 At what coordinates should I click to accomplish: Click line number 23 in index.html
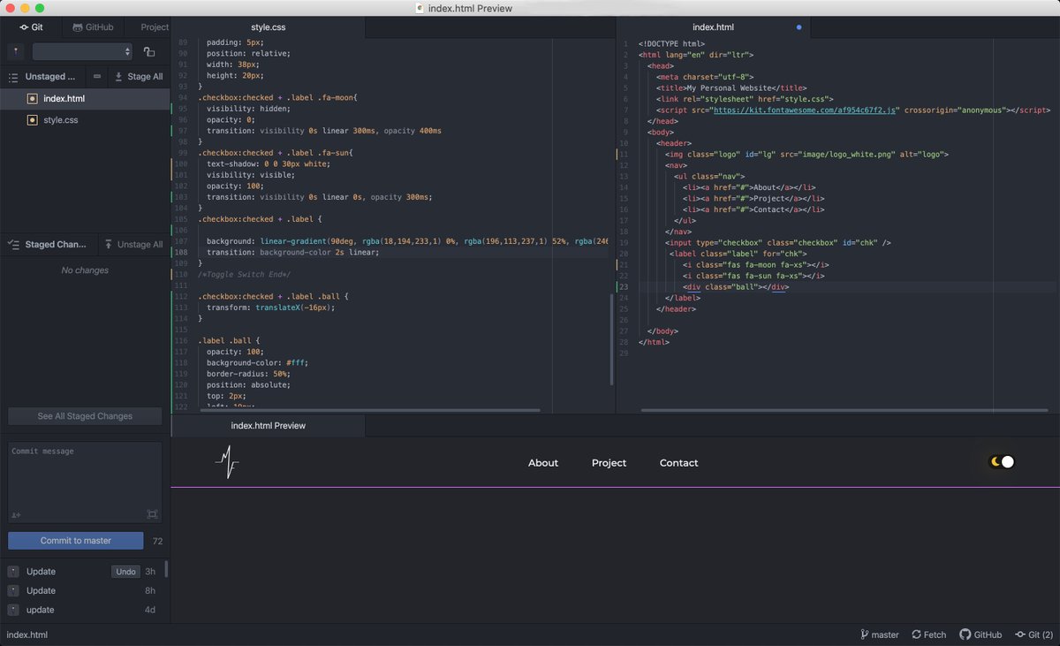point(624,286)
